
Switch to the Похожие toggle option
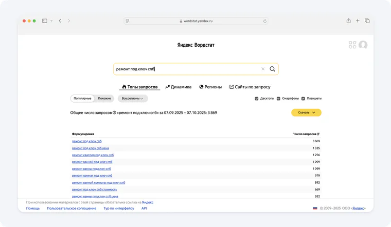pyautogui.click(x=104, y=98)
